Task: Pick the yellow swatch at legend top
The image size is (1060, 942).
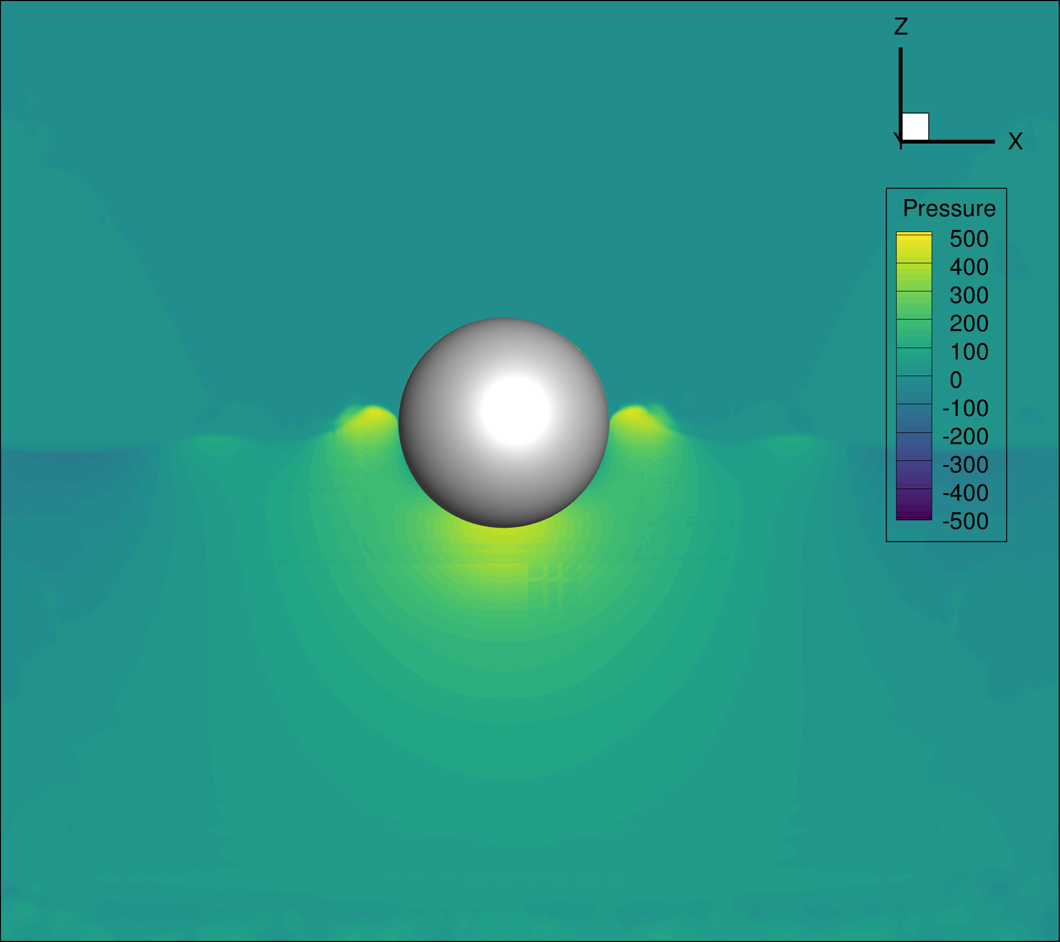Action: pos(914,248)
